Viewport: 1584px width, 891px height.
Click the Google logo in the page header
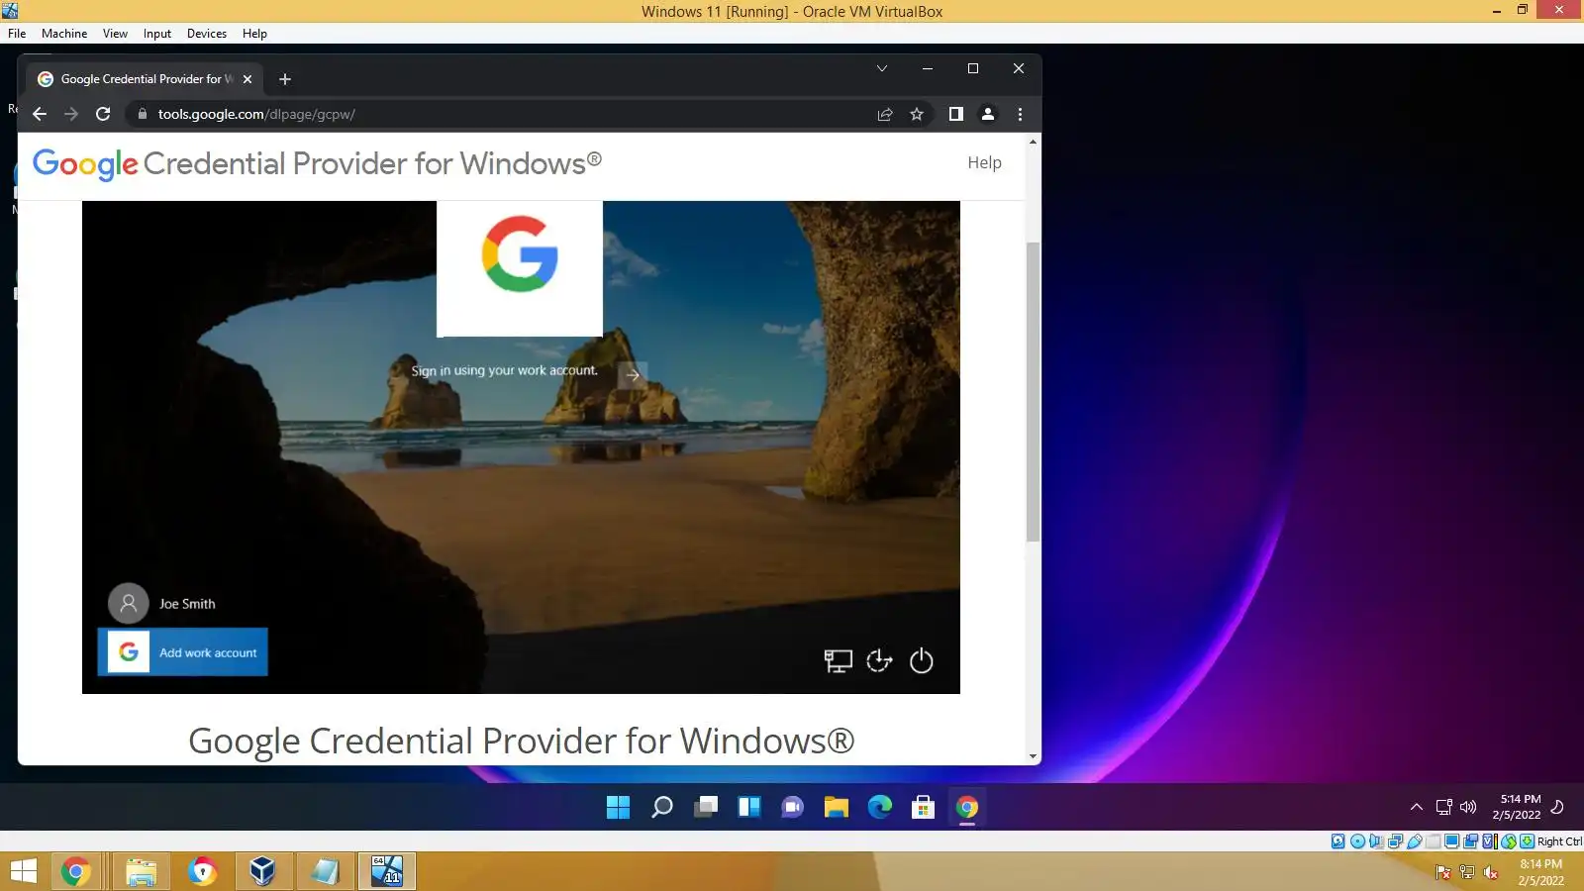click(x=85, y=164)
